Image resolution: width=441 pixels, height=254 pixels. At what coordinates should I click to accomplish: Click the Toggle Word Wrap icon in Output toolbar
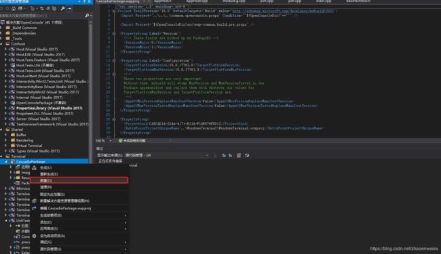247,155
